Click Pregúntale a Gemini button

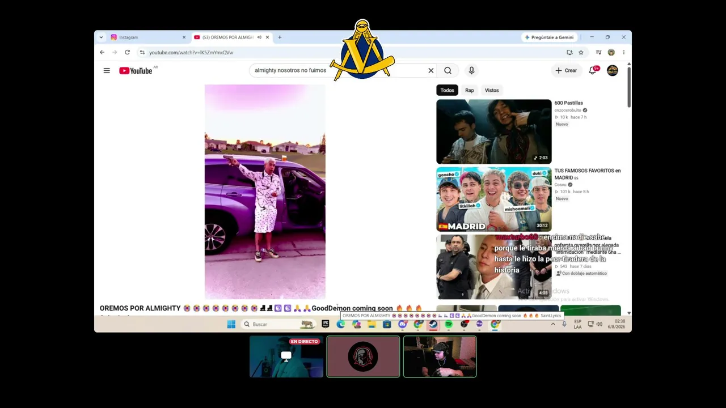[549, 37]
